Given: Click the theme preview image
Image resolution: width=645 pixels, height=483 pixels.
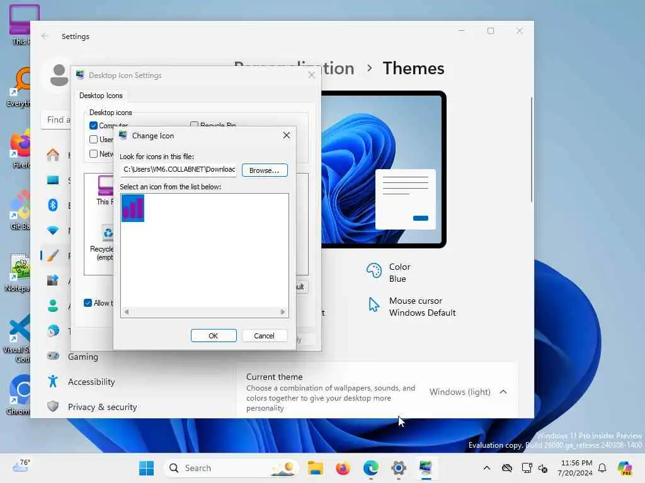Looking at the screenshot, I should 384,169.
